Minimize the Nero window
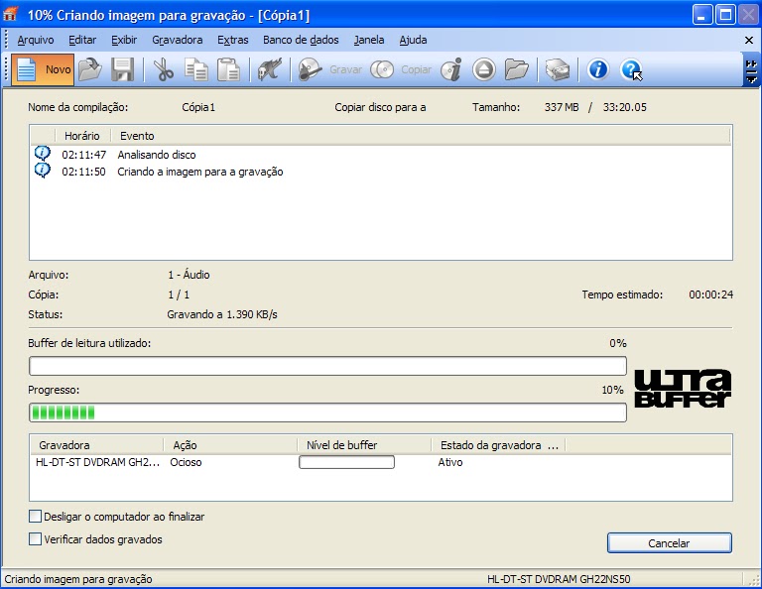The width and height of the screenshot is (762, 589). 702,15
